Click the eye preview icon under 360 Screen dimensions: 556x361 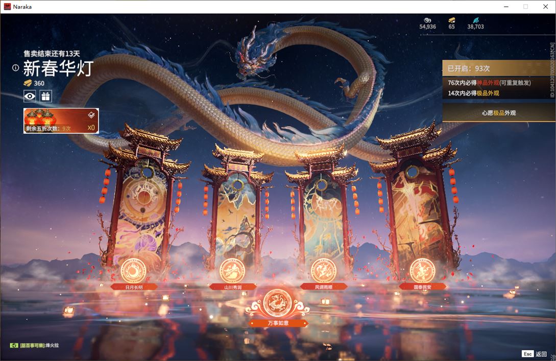point(30,96)
